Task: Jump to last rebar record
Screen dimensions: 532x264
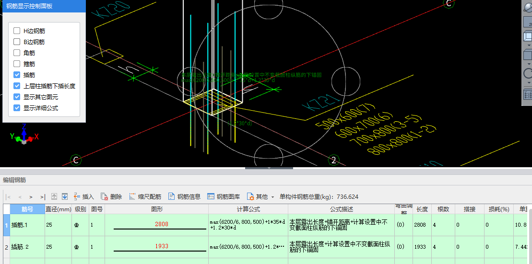Action: click(x=42, y=197)
